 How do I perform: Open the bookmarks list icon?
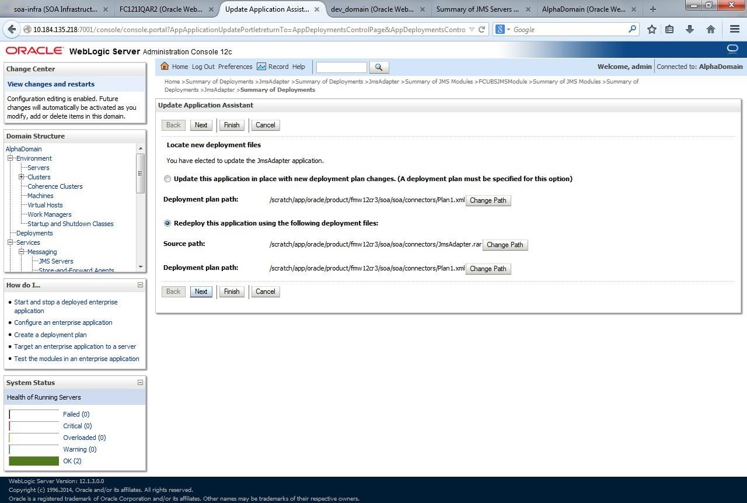pos(669,29)
